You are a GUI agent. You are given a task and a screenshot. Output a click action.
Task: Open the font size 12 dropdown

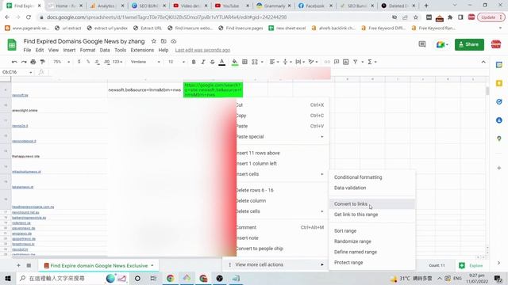tap(176, 62)
